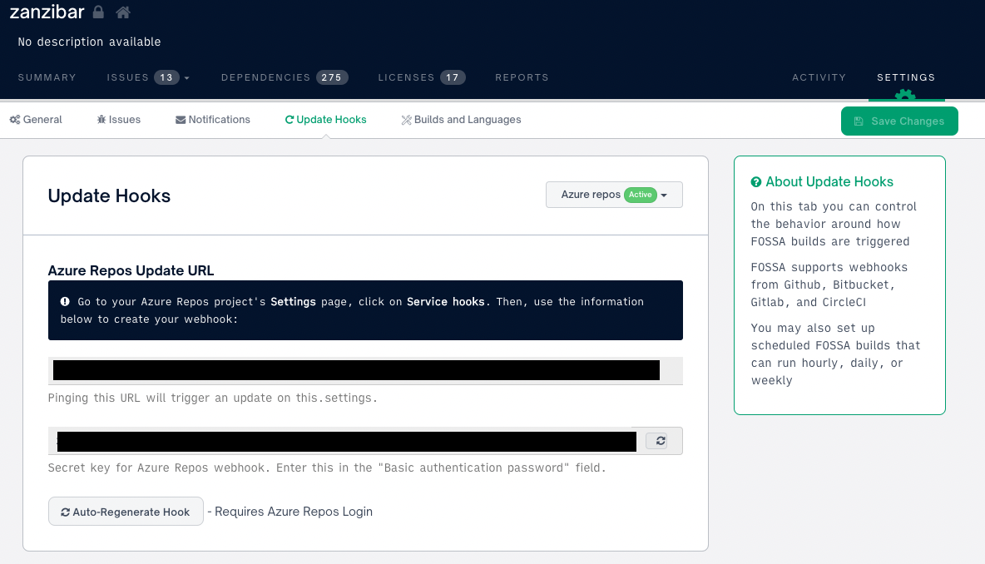Open the Summary tab
Screen dimensions: 985x564
click(47, 77)
